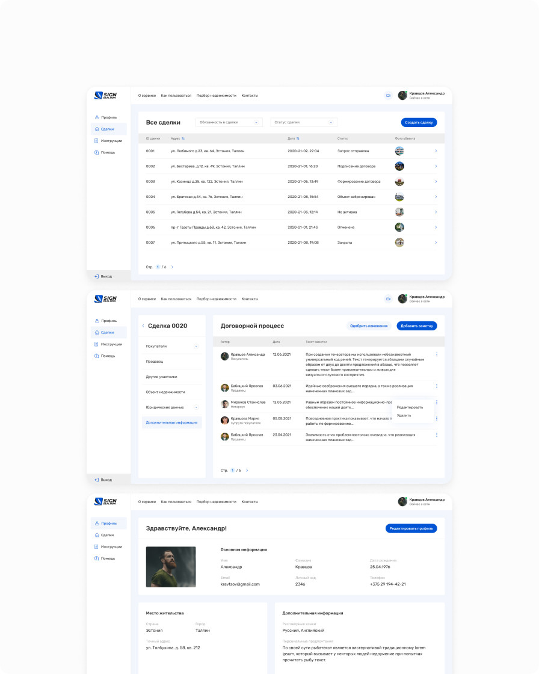The image size is (539, 674).
Task: Select page number 1 in Все сделки pagination
Action: click(x=158, y=267)
